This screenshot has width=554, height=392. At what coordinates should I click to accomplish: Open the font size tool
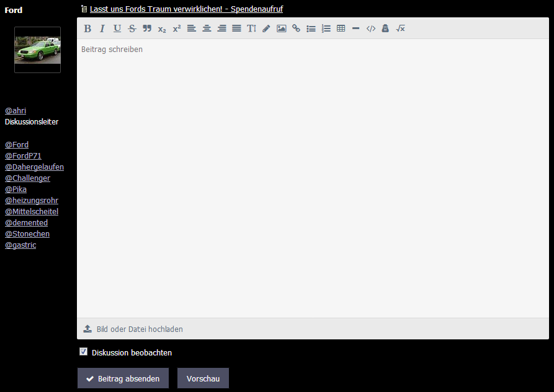click(x=251, y=28)
